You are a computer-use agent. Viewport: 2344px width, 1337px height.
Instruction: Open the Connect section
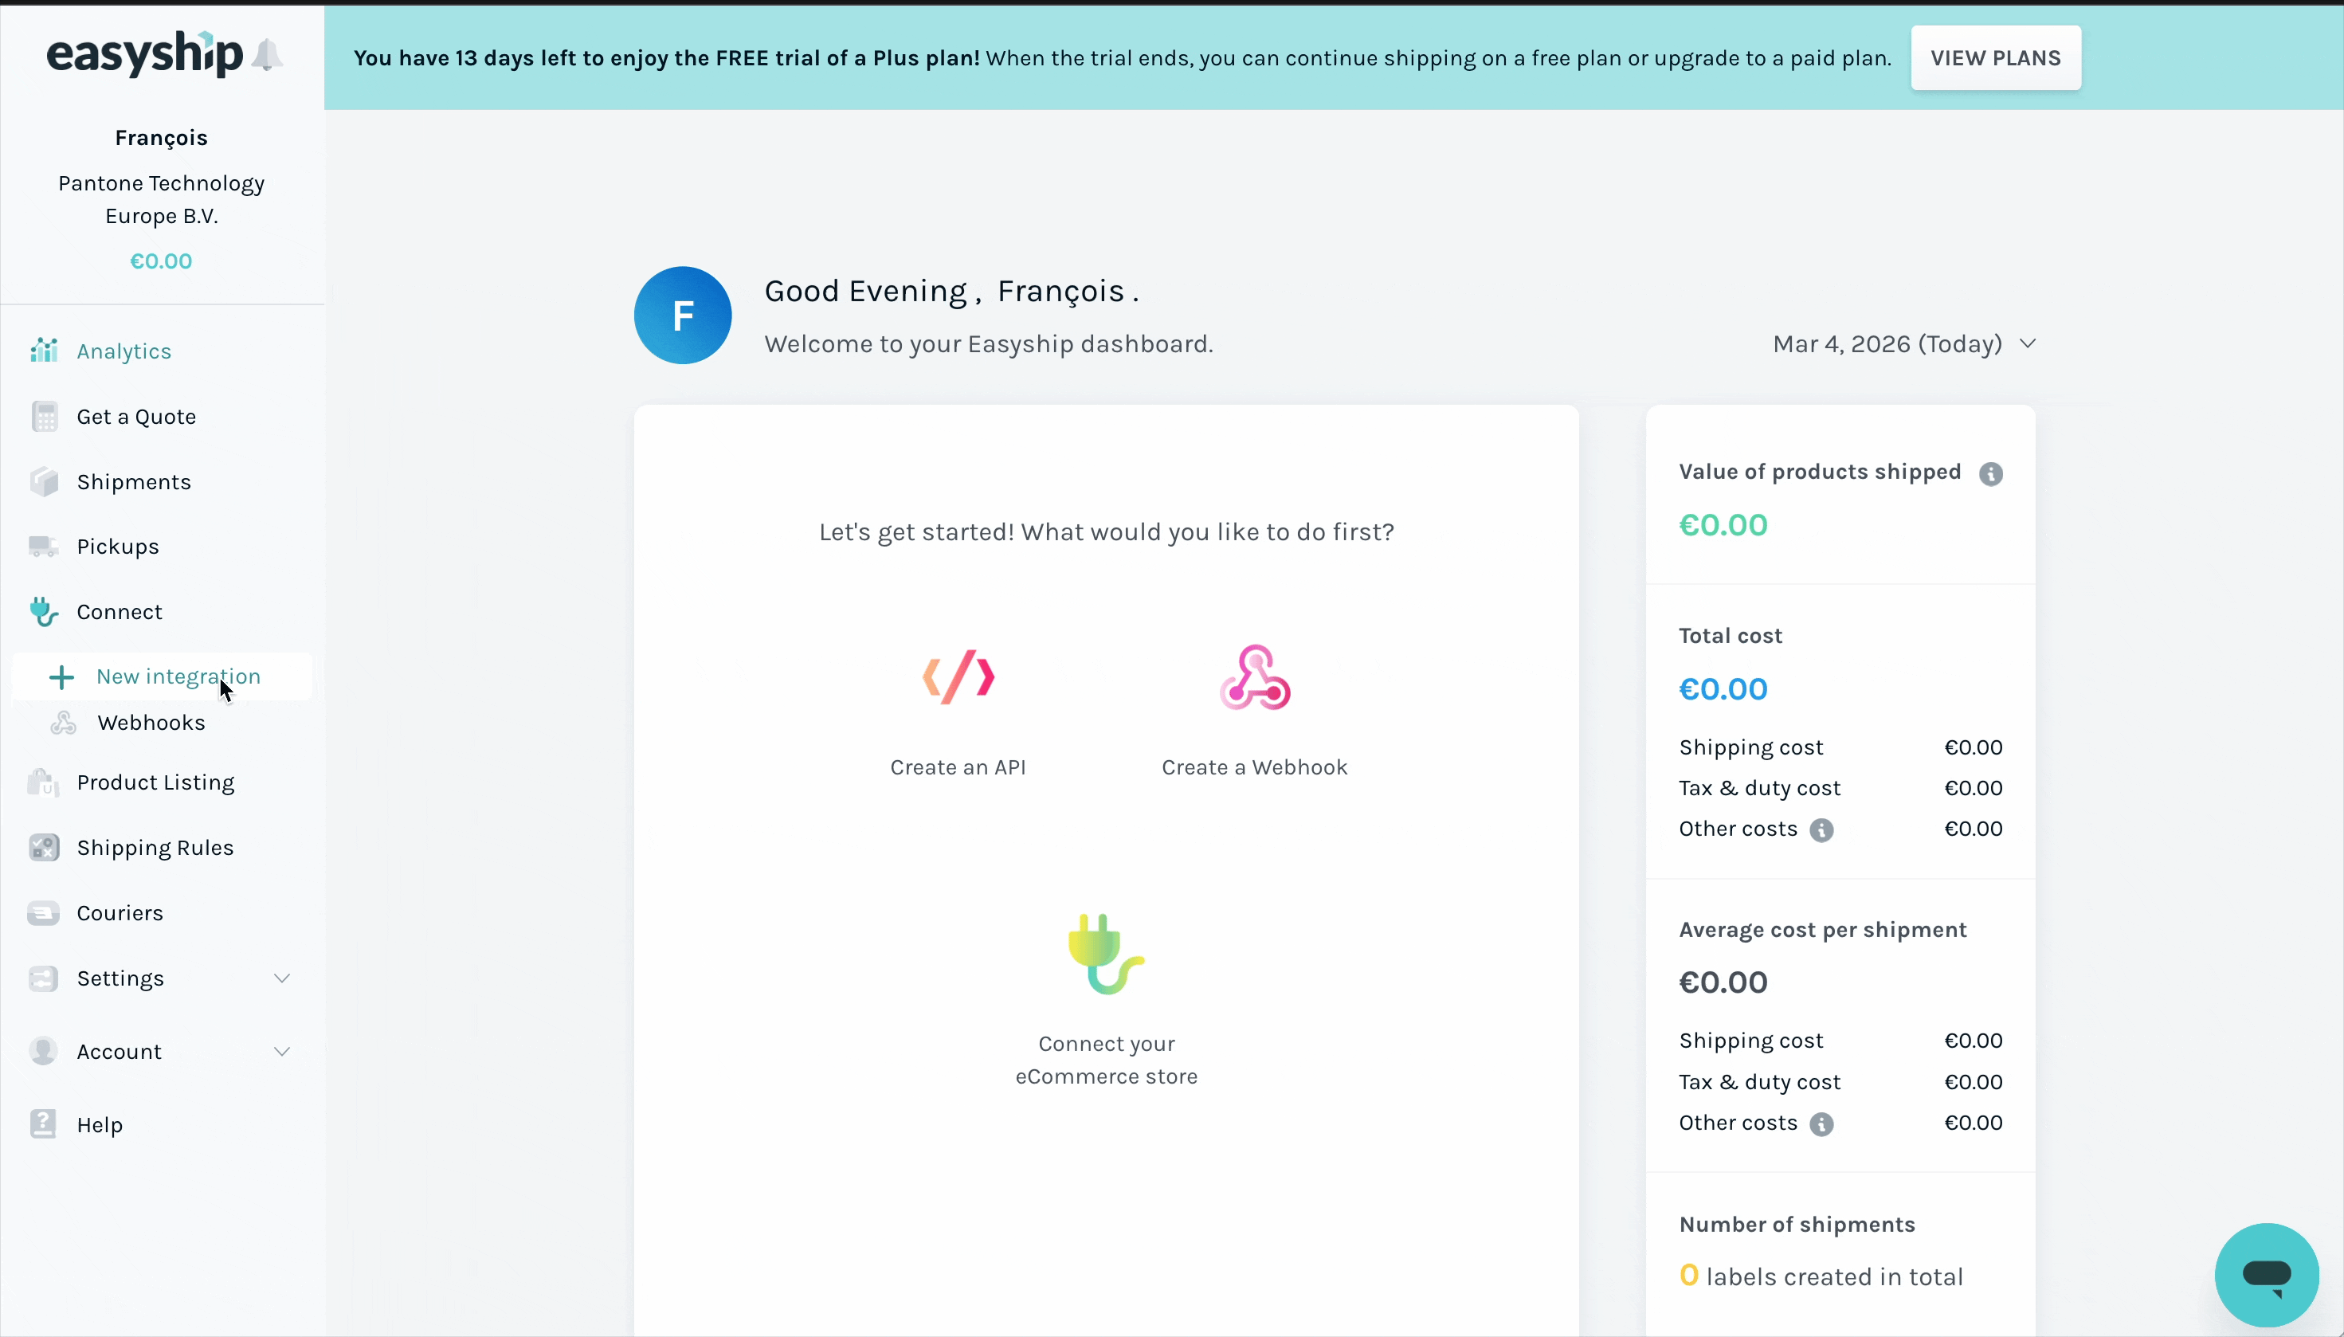[x=120, y=612]
